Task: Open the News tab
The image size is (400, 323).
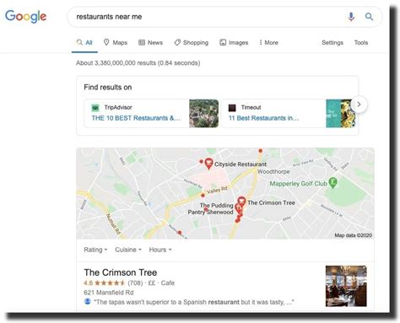Action: pos(151,43)
